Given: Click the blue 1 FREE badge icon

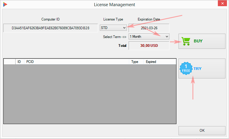Looking at the screenshot, I should (186, 68).
